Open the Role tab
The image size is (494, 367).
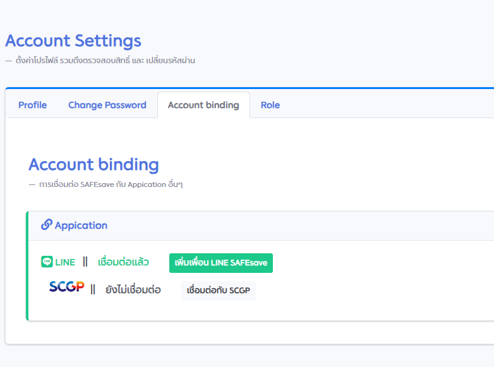click(x=270, y=105)
